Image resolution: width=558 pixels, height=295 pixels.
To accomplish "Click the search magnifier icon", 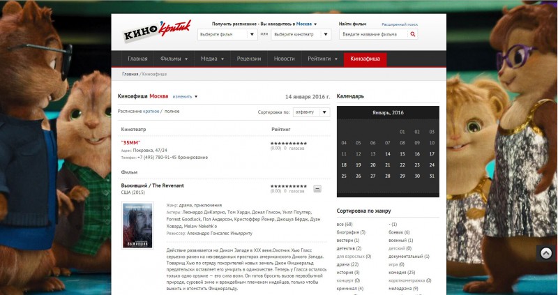I will click(413, 34).
